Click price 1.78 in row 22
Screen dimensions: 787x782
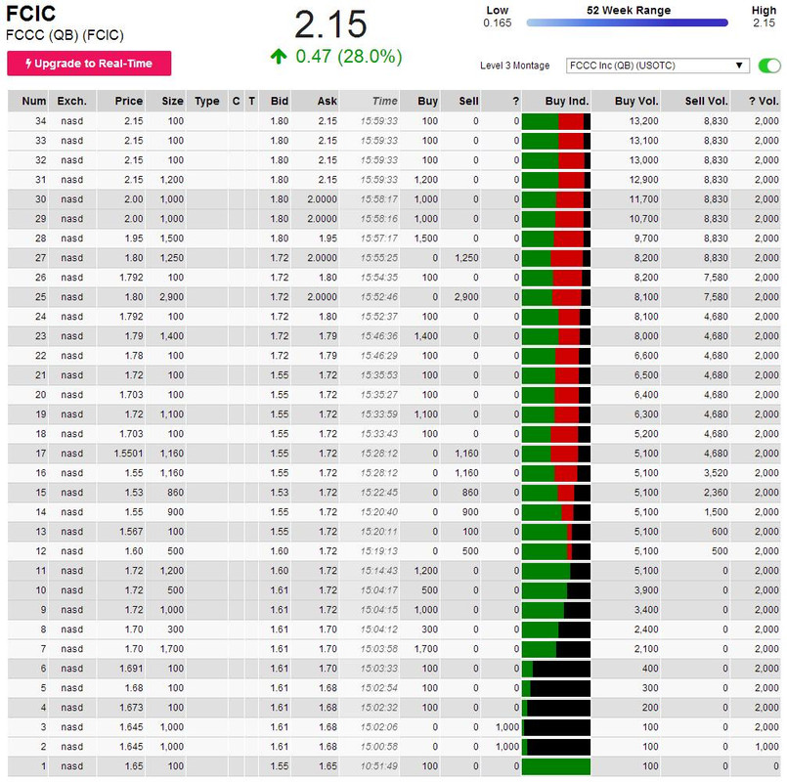click(134, 356)
